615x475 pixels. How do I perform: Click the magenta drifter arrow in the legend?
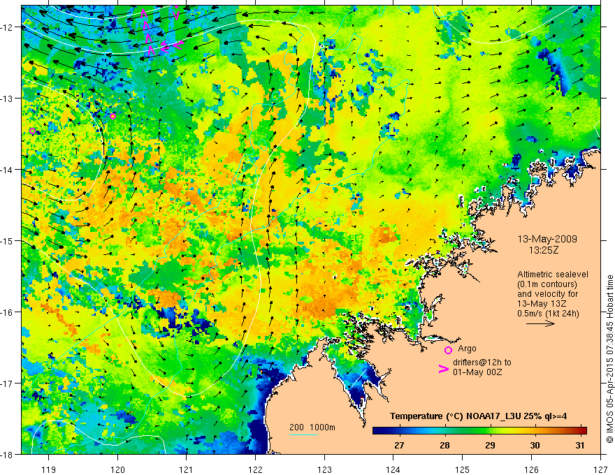(x=443, y=369)
